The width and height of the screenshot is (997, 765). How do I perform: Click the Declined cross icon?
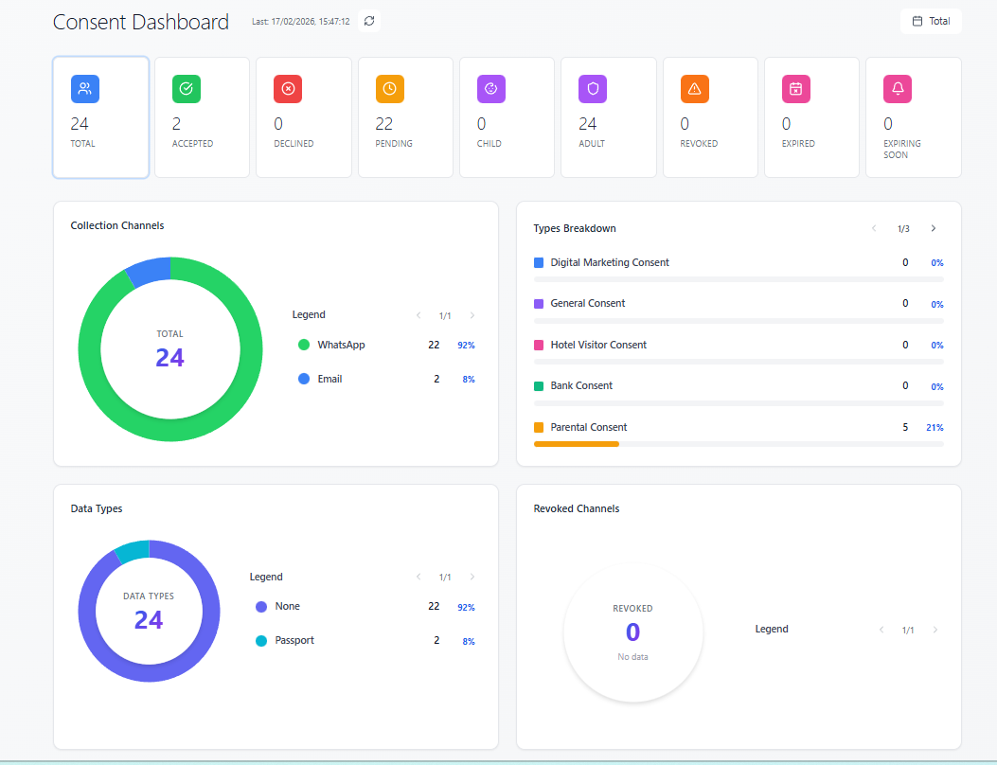click(x=288, y=88)
